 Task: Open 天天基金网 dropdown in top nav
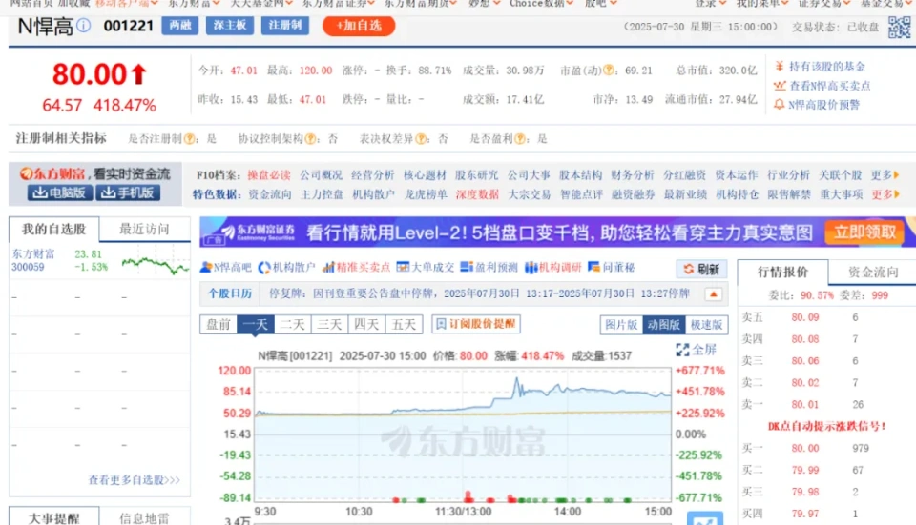click(261, 4)
